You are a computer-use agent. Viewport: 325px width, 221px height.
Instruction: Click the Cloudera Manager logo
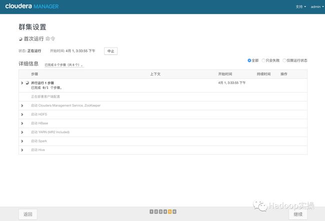31,6
